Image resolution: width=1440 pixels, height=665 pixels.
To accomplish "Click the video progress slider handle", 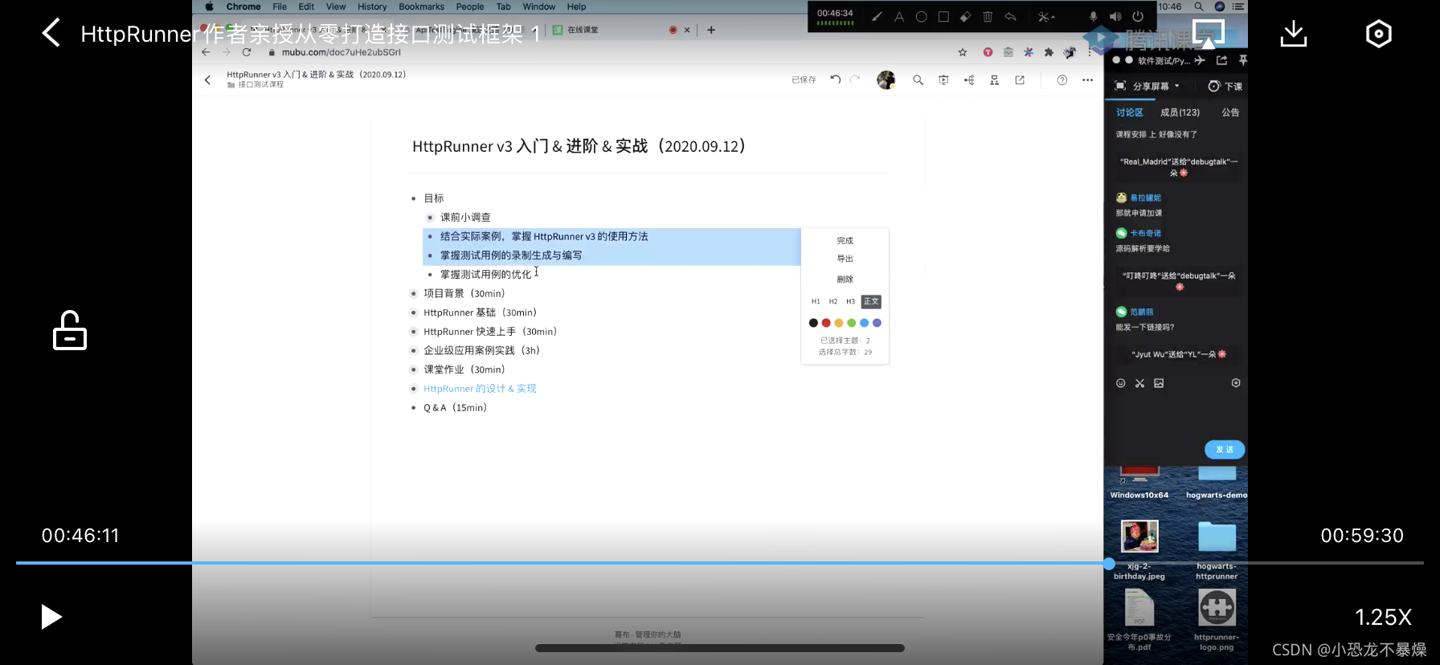I will (x=1109, y=563).
